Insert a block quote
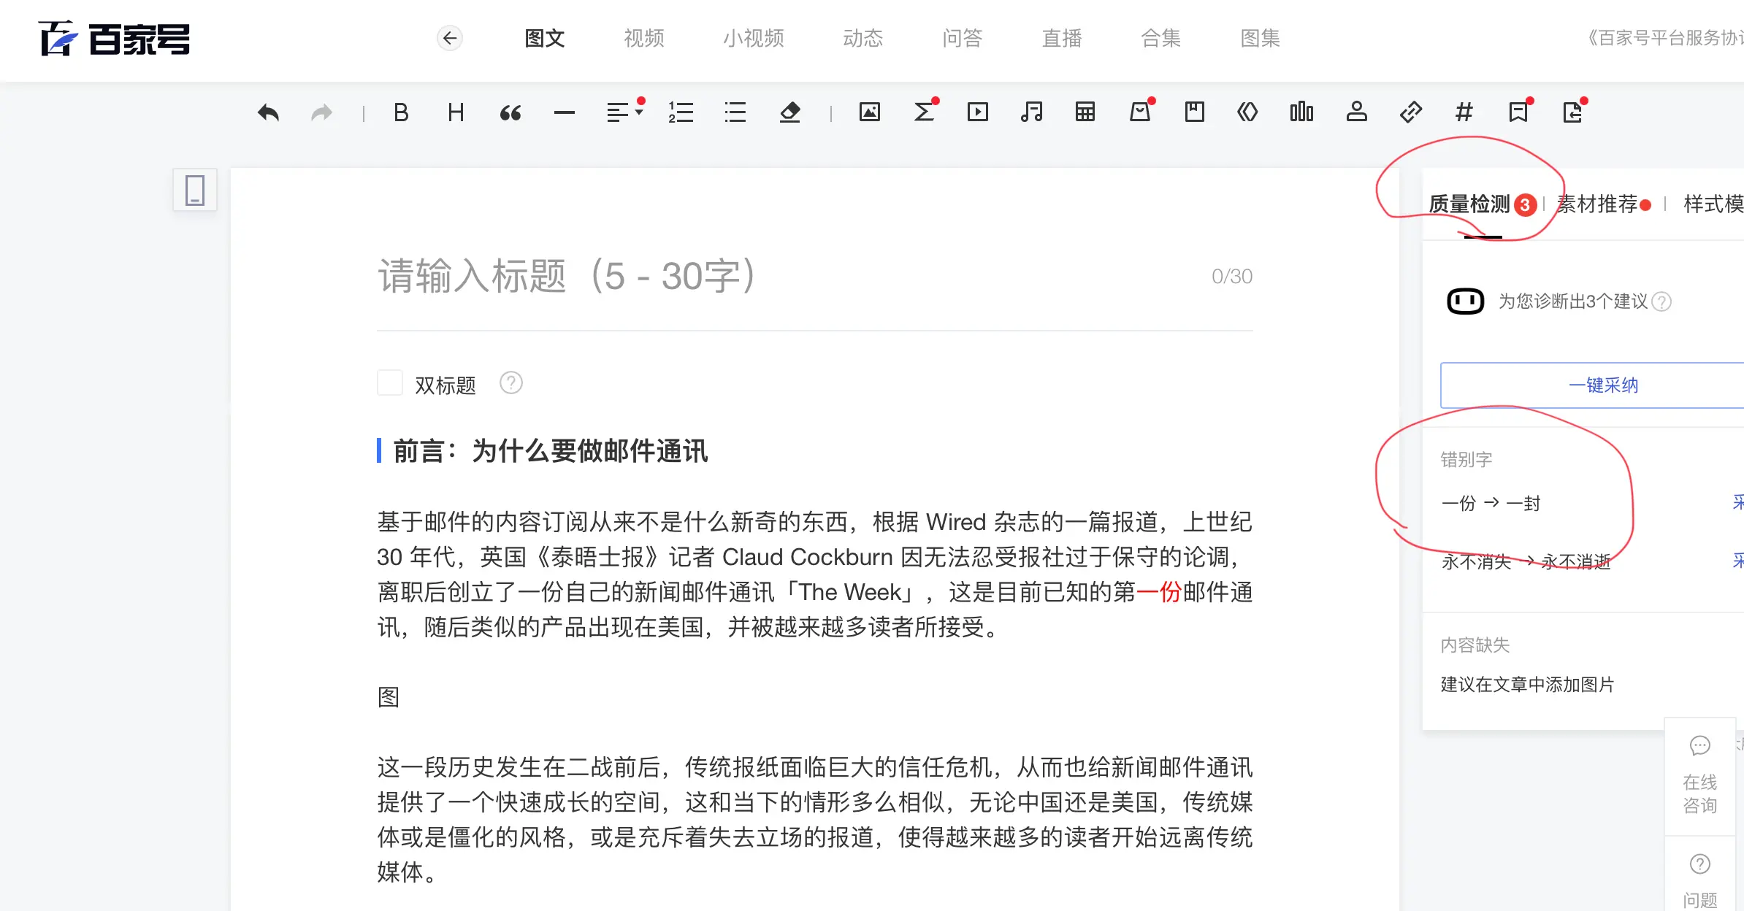Image resolution: width=1744 pixels, height=911 pixels. (x=510, y=112)
